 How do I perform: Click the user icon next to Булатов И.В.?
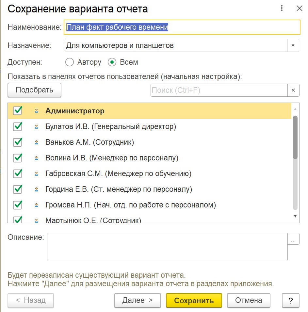[36, 127]
